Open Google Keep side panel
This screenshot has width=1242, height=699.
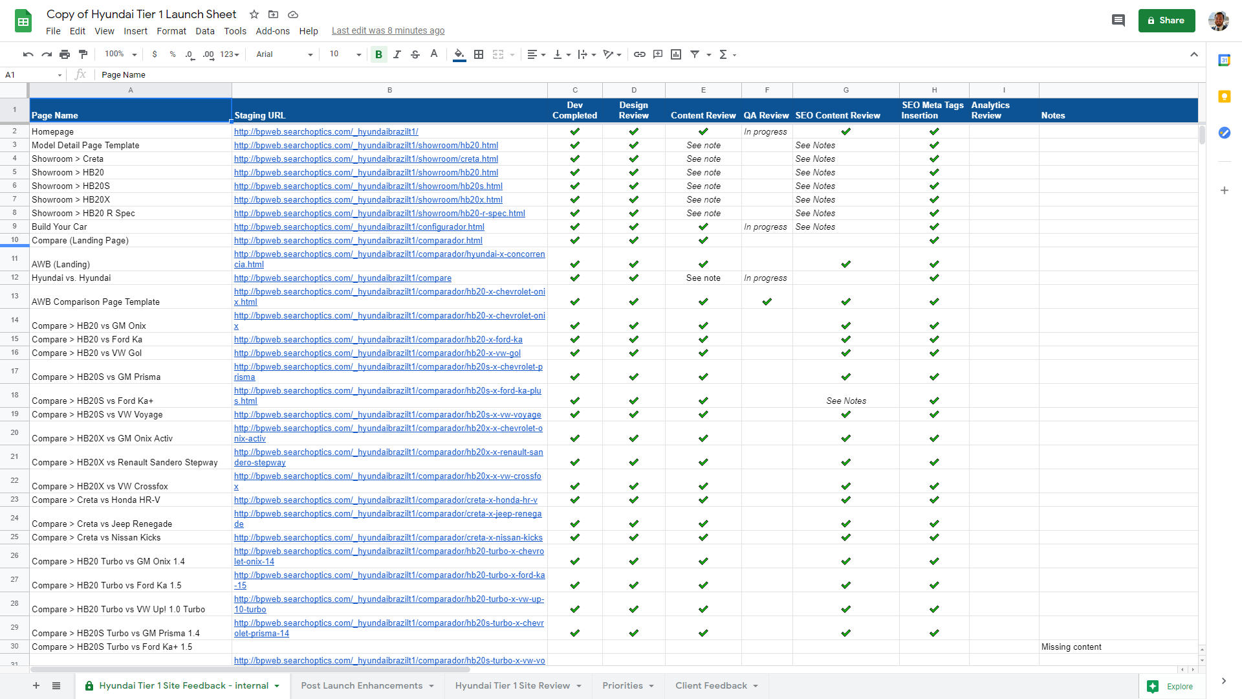(x=1224, y=96)
